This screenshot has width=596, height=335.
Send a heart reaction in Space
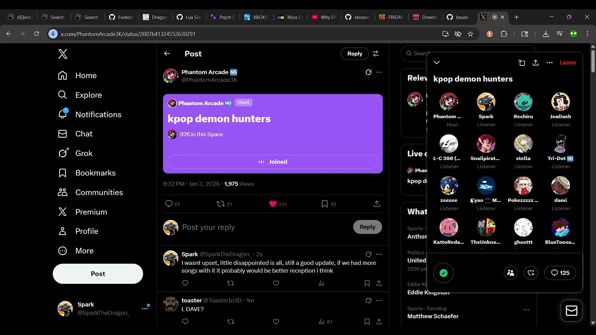531,274
